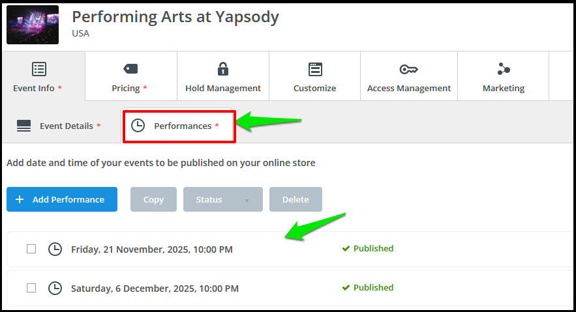Click the Status dropdown arrow
The width and height of the screenshot is (576, 312).
[x=247, y=201]
